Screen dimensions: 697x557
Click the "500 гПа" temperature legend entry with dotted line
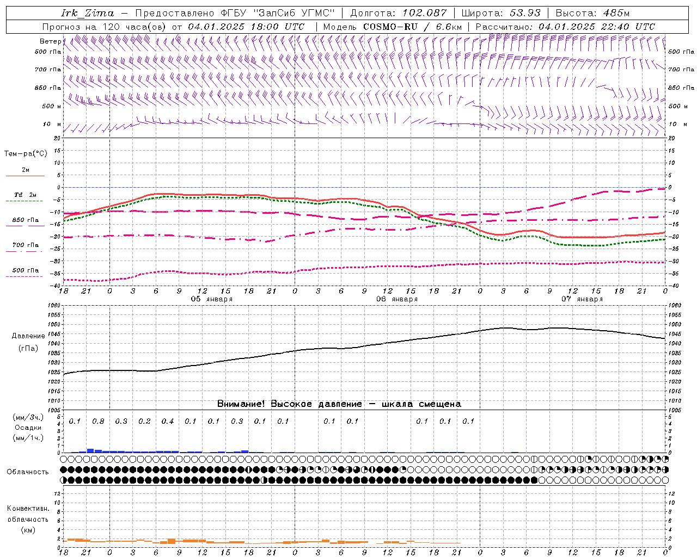pyautogui.click(x=26, y=270)
